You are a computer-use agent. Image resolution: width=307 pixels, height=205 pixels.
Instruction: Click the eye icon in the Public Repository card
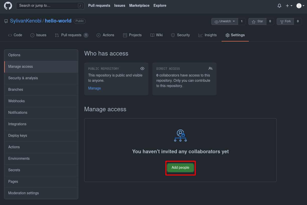point(142,68)
